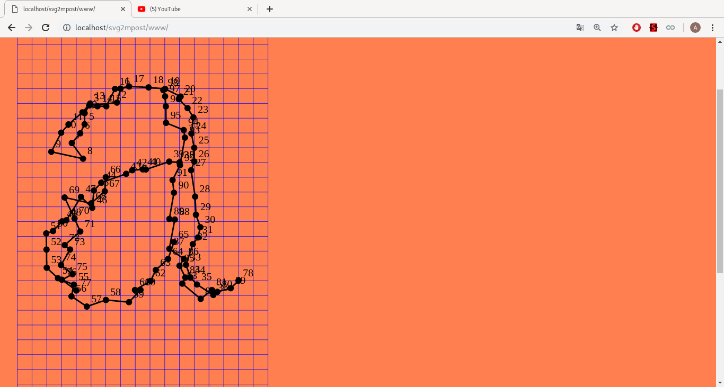
Task: Bookmark this page with the star
Action: point(614,28)
